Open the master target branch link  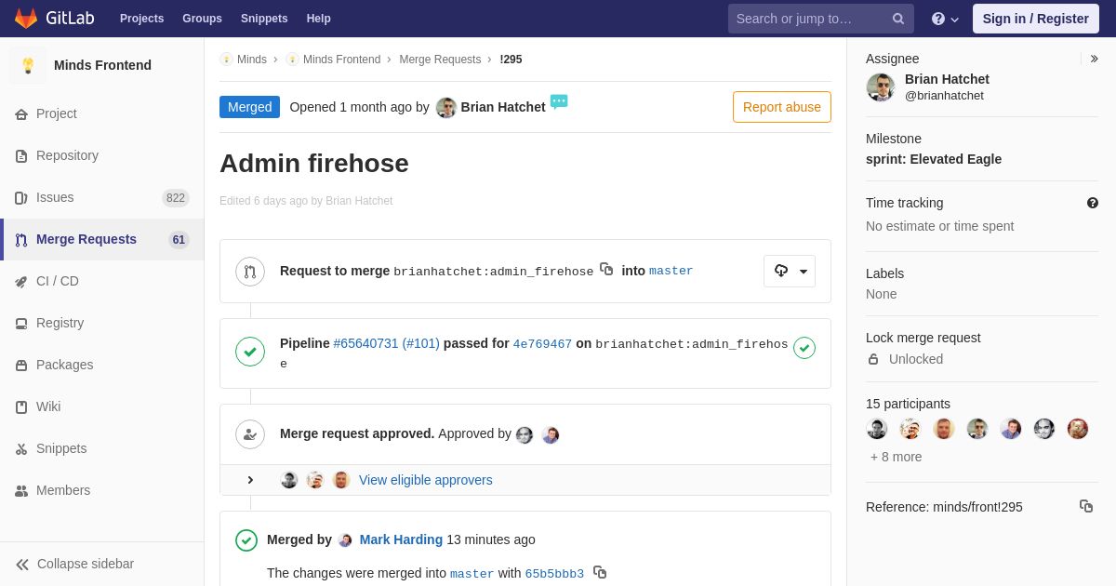click(671, 272)
